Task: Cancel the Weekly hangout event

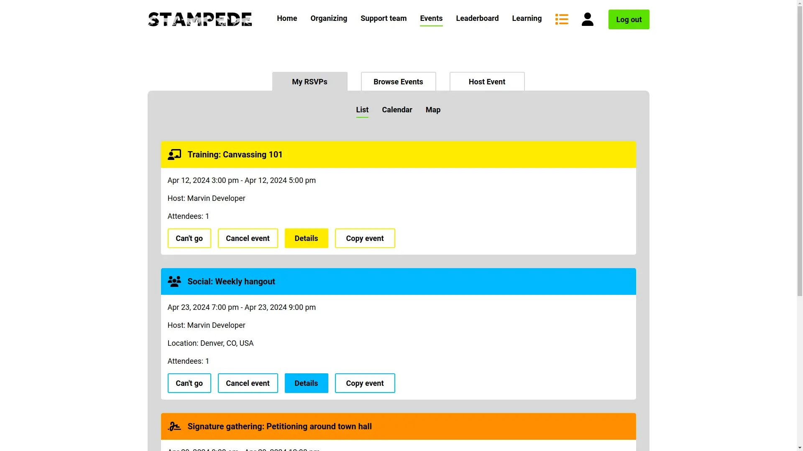Action: coord(248,383)
